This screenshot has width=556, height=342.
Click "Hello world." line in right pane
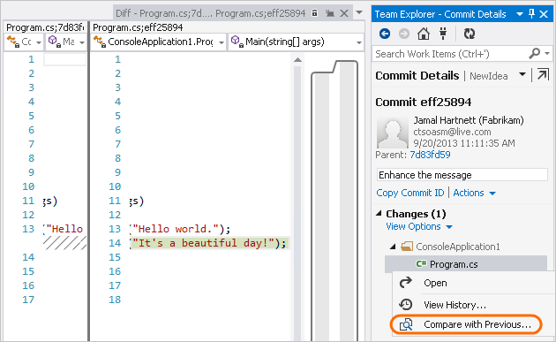tap(180, 229)
